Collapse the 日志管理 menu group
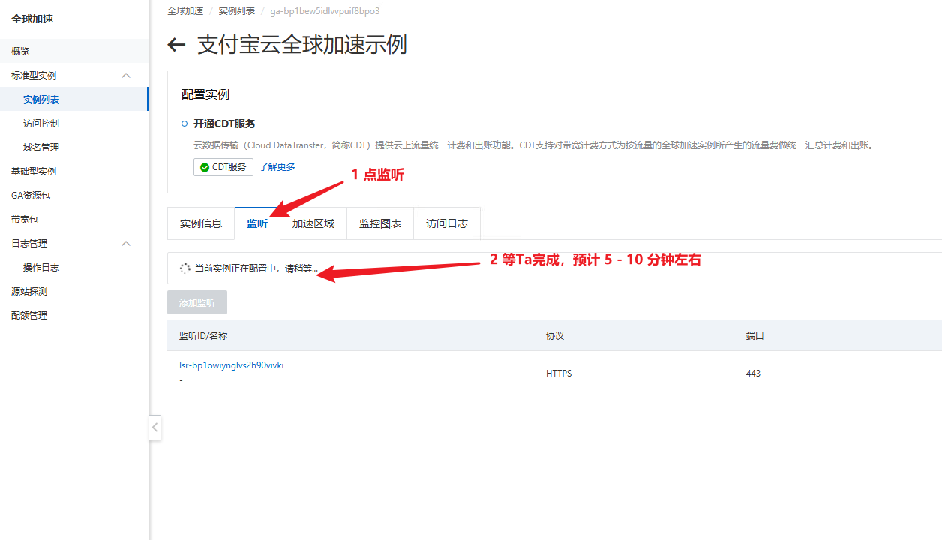Screen dimensions: 942x540 (126, 244)
